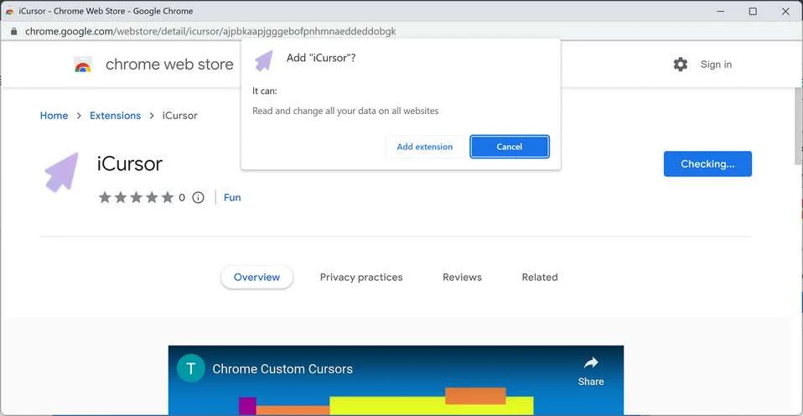
Task: Switch to the Privacy practices tab
Action: (361, 277)
